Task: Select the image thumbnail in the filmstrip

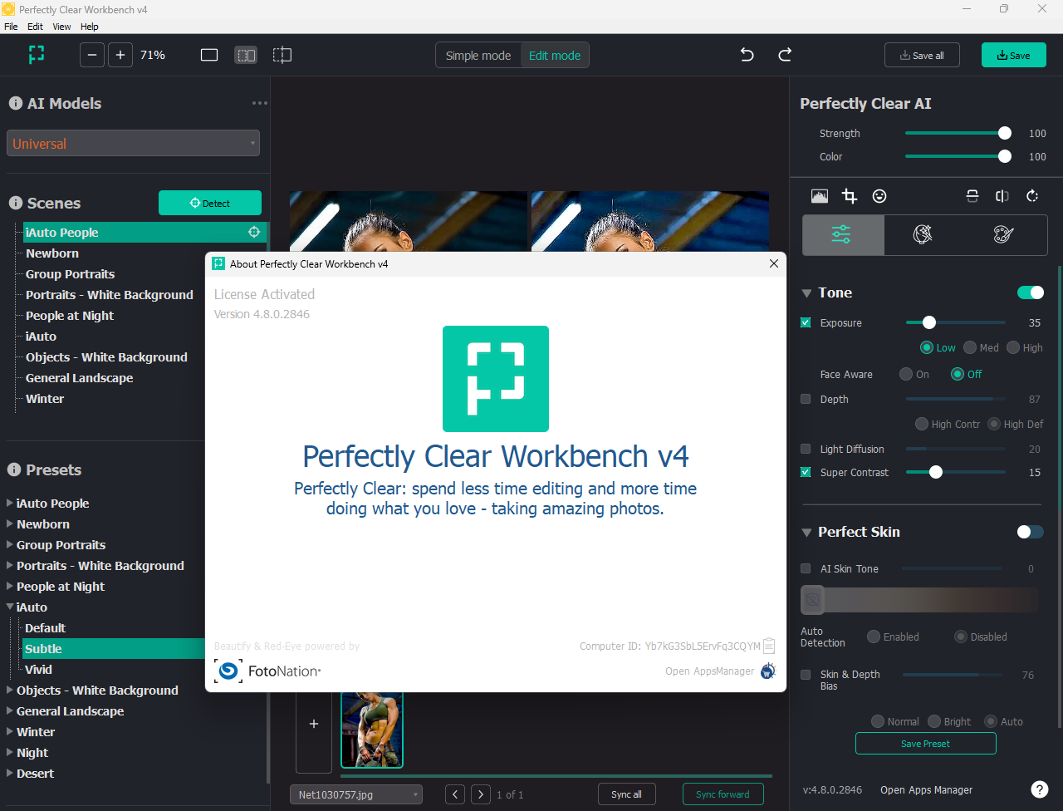Action: (x=372, y=730)
